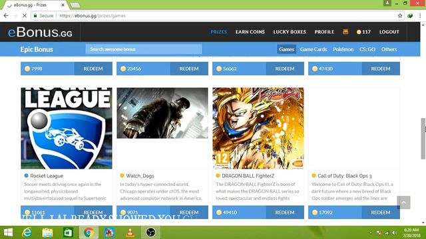Click the page vertical scrollbar thumb
The width and height of the screenshot is (426, 239).
tap(423, 139)
